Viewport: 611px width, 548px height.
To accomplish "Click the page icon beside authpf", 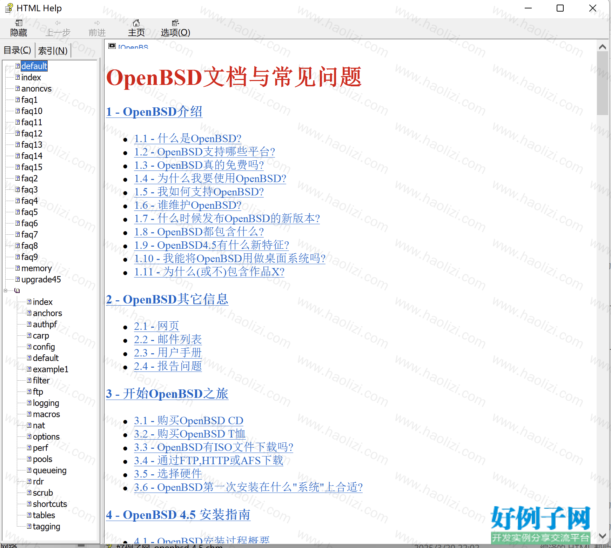I will pos(29,324).
